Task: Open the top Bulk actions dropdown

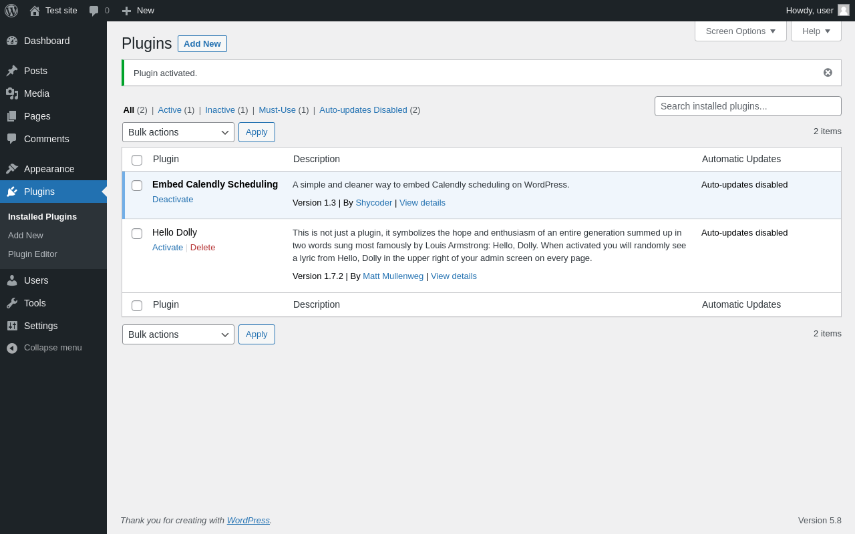Action: (x=178, y=132)
